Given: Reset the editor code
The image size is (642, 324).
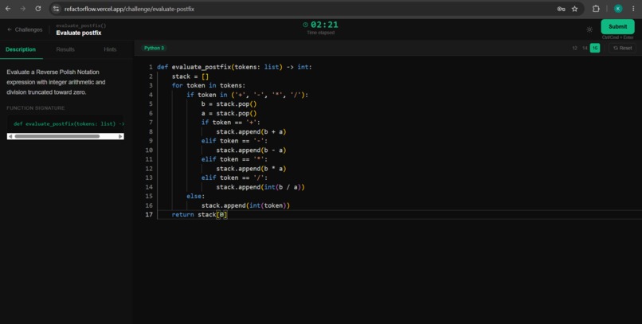Looking at the screenshot, I should pyautogui.click(x=622, y=48).
